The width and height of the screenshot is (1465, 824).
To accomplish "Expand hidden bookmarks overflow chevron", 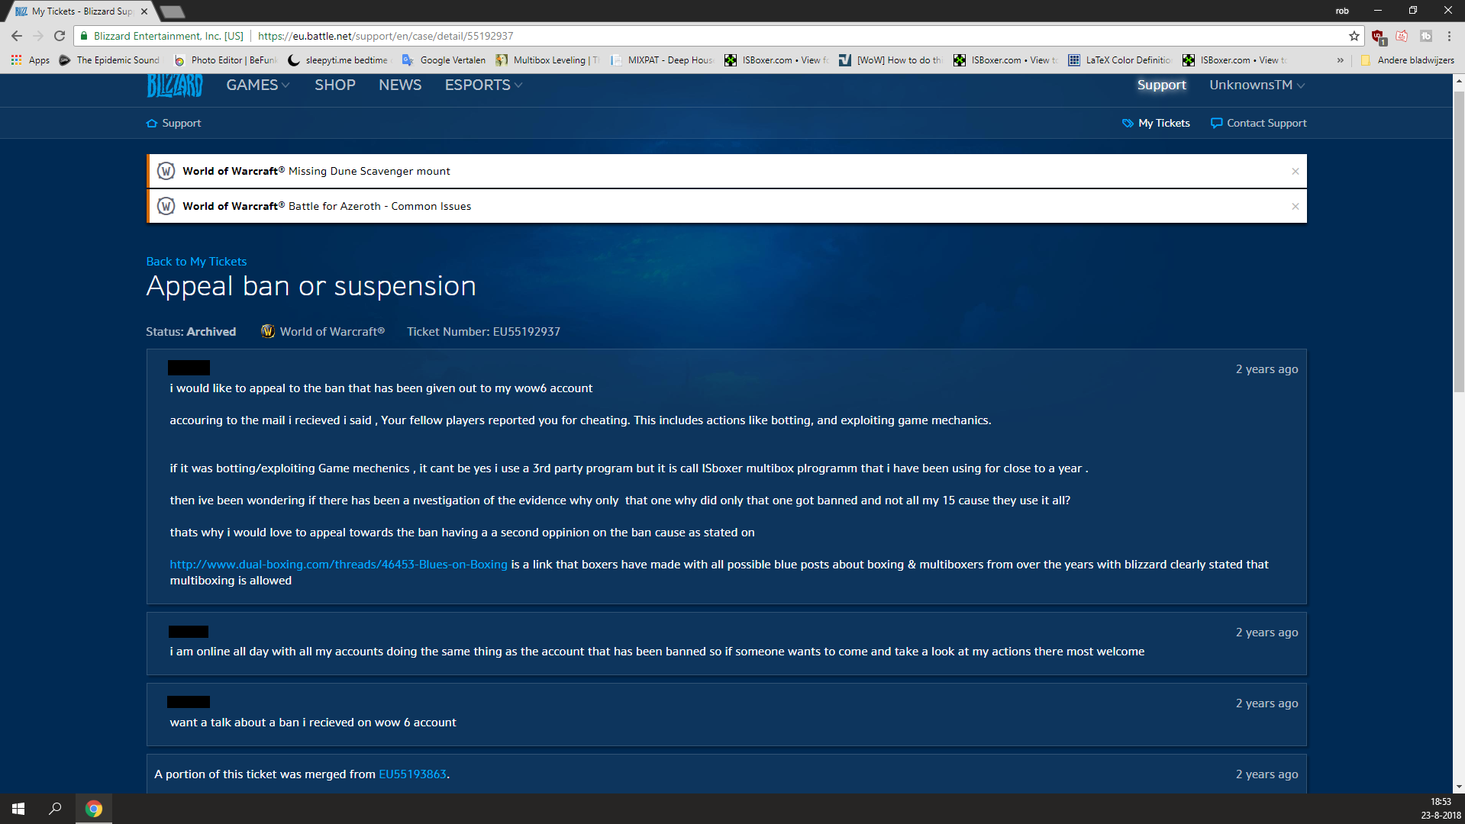I will (x=1340, y=60).
